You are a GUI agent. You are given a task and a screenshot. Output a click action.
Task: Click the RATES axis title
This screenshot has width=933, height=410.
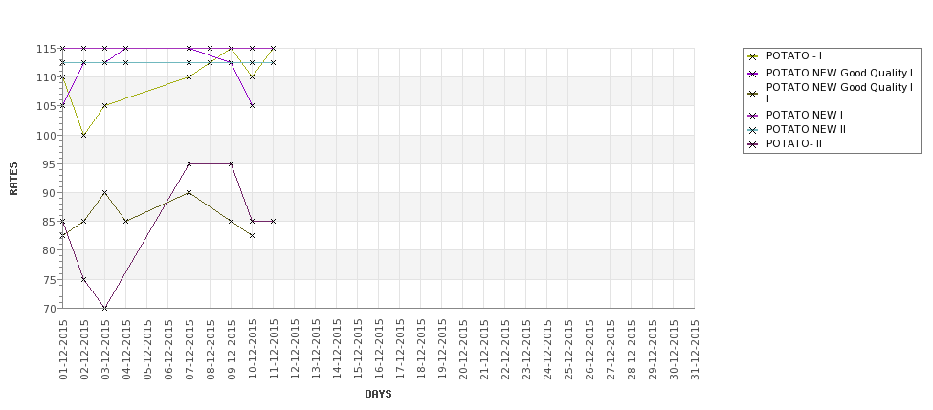coord(13,179)
